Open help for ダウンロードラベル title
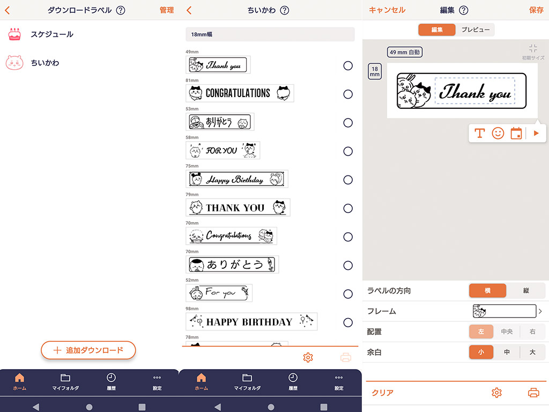This screenshot has height=412, width=549. (121, 10)
